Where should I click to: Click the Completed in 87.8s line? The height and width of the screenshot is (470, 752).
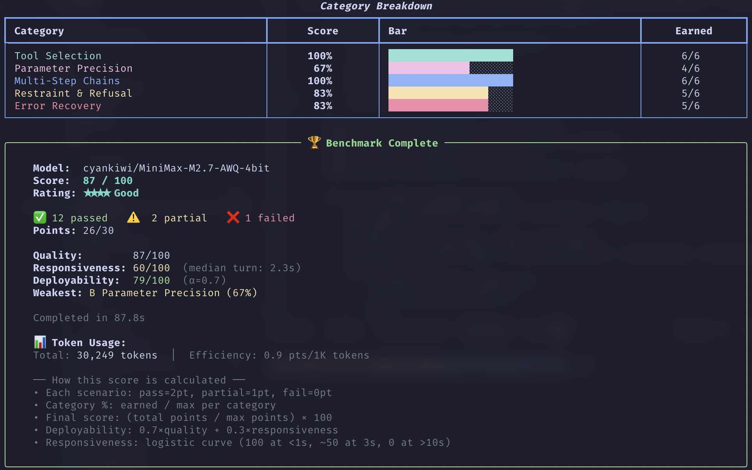[x=89, y=318]
